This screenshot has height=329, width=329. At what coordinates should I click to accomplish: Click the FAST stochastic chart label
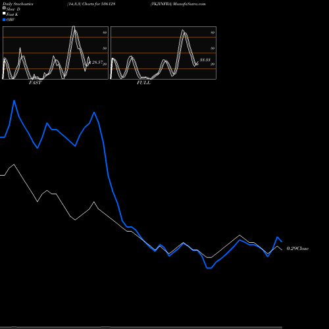tap(35, 83)
